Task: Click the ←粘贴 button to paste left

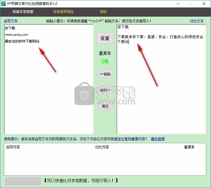Action: [105, 74]
